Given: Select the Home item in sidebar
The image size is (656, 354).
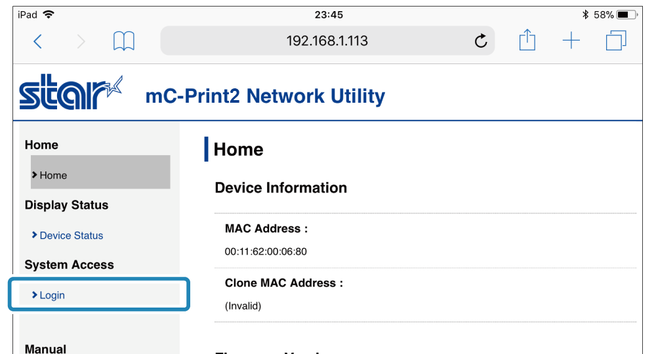Looking at the screenshot, I should [53, 175].
